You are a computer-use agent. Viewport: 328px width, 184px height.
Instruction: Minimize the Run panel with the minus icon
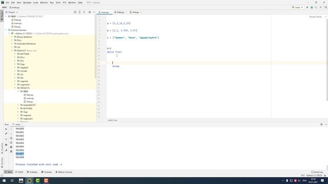click(x=326, y=124)
